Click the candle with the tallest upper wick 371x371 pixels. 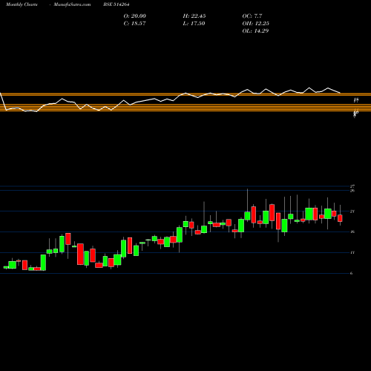click(x=247, y=215)
